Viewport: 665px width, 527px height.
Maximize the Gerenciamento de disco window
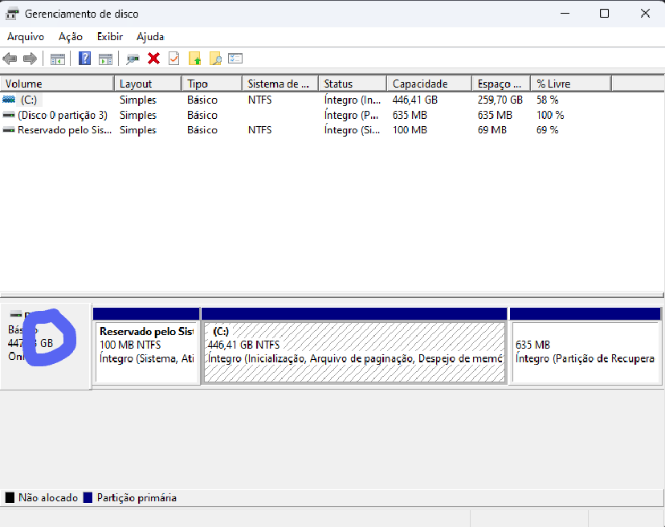point(604,14)
